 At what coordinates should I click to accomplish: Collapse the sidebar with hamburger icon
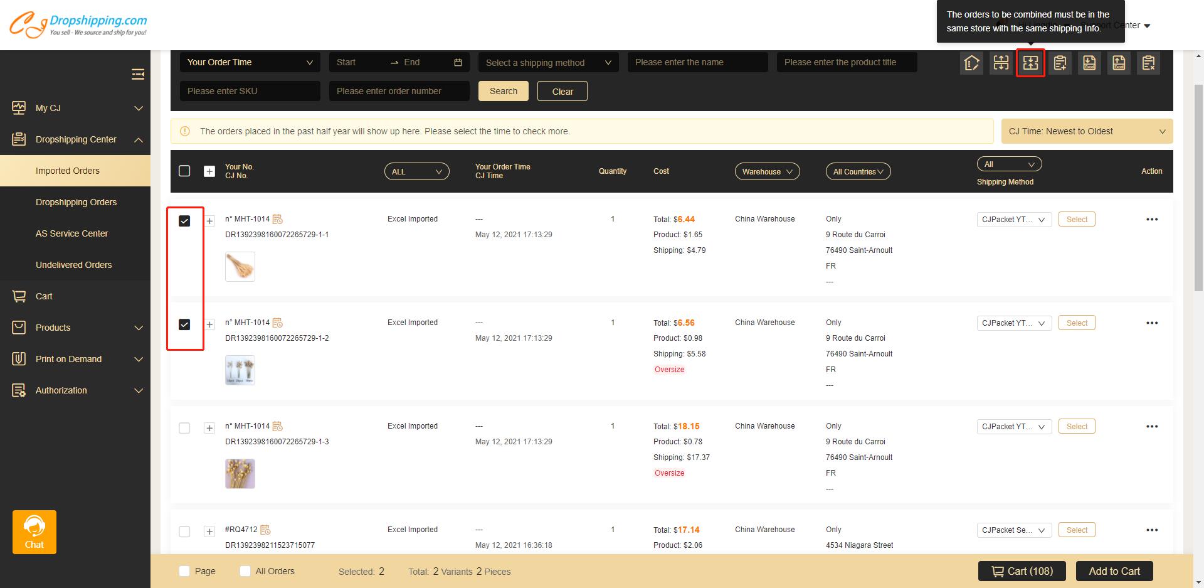point(138,75)
